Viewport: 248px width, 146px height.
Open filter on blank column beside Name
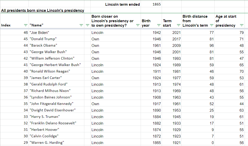tap(88, 25)
